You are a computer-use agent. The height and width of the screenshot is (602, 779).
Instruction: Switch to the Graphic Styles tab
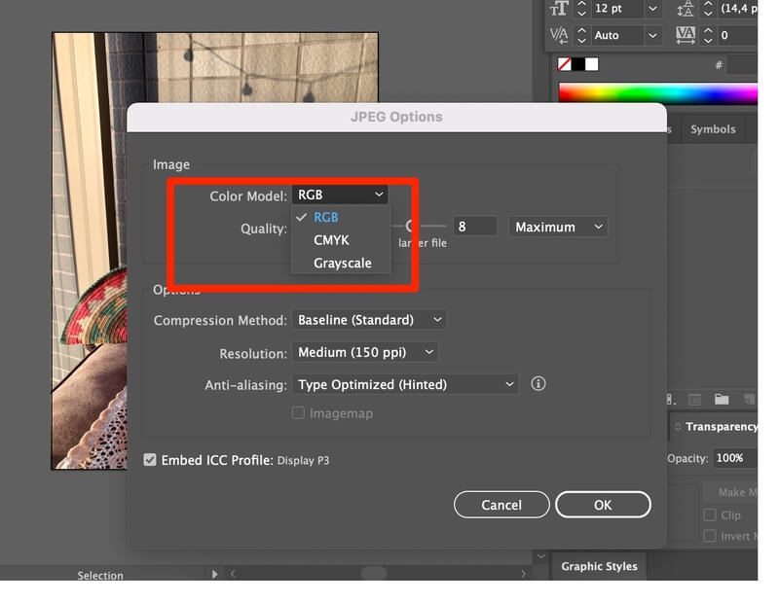(x=598, y=566)
